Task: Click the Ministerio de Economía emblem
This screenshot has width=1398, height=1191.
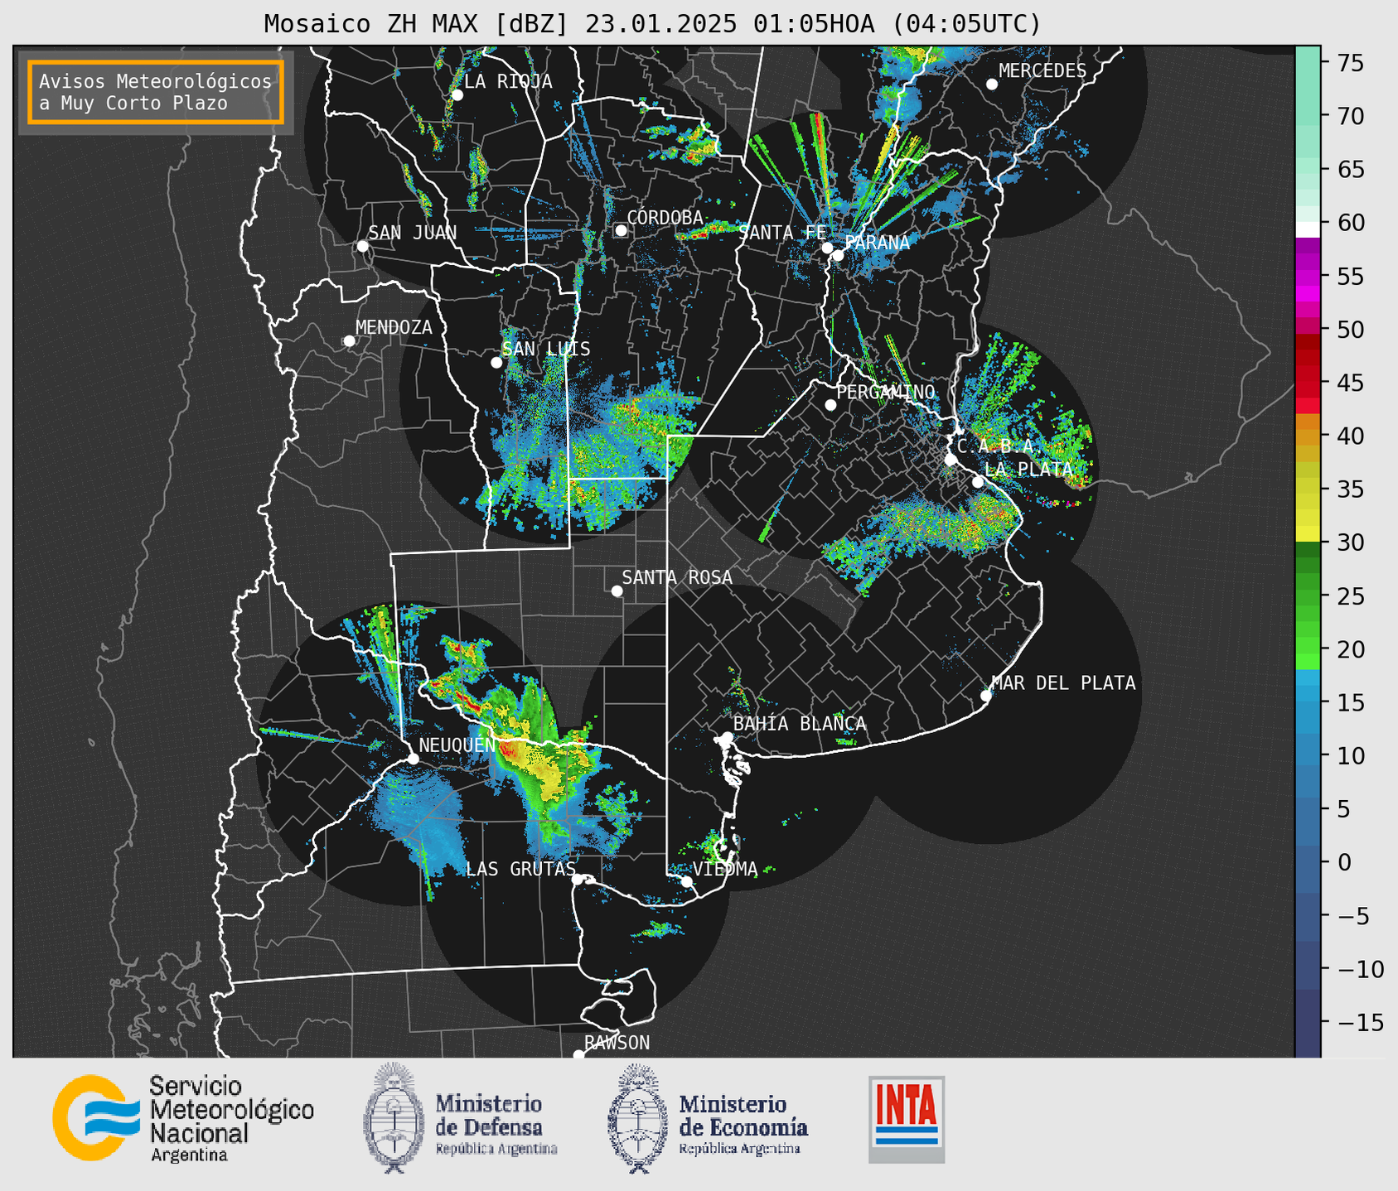Action: pos(637,1118)
